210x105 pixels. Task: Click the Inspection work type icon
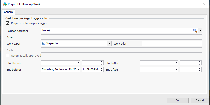pos(43,44)
